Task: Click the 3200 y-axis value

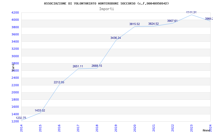Action: point(15,49)
